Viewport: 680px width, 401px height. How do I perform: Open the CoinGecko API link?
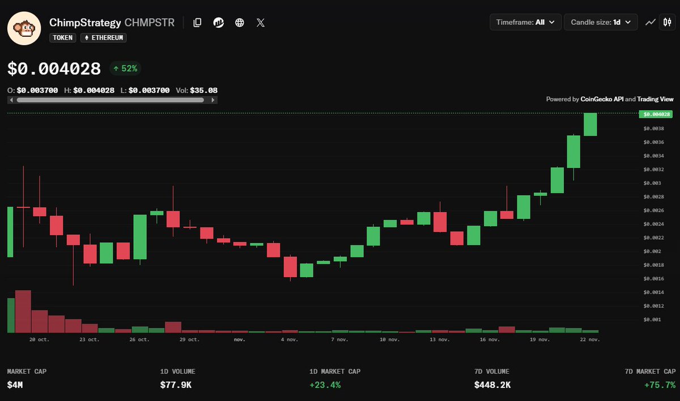pyautogui.click(x=602, y=99)
